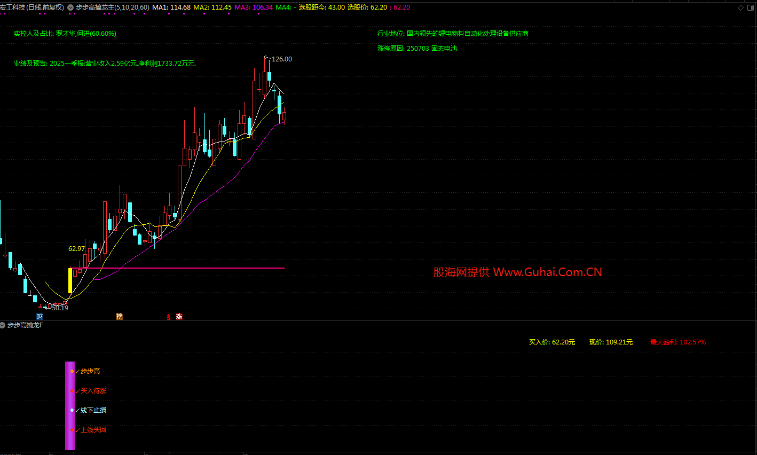The width and height of the screenshot is (757, 455).
Task: Click the MA1: 114.68 value
Action: coord(171,7)
